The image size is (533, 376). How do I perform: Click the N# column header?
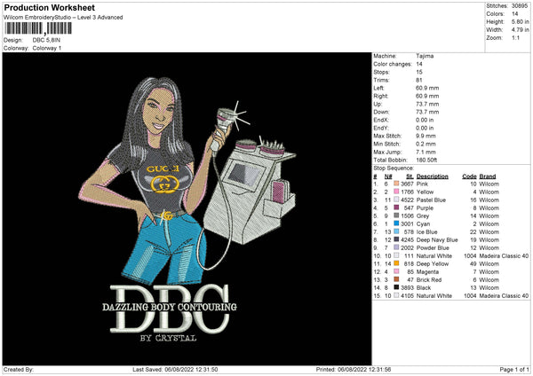click(388, 176)
